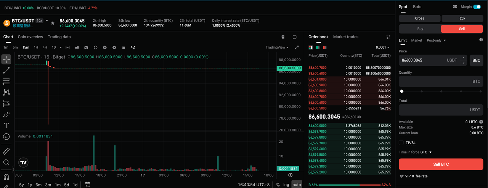Enable the TP/SL checkbox
The width and height of the screenshot is (488, 188).
(401, 143)
